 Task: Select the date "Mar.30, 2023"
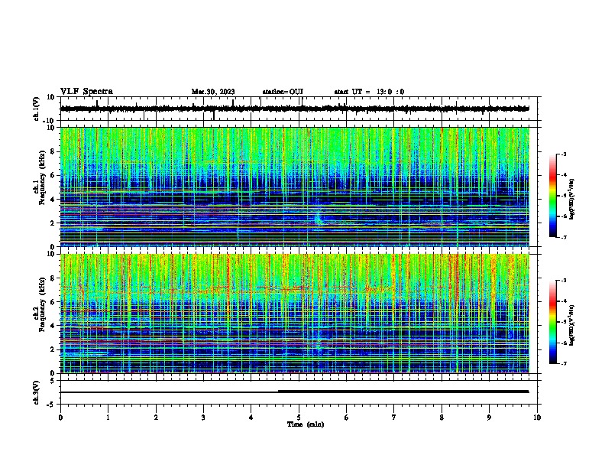pyautogui.click(x=213, y=92)
